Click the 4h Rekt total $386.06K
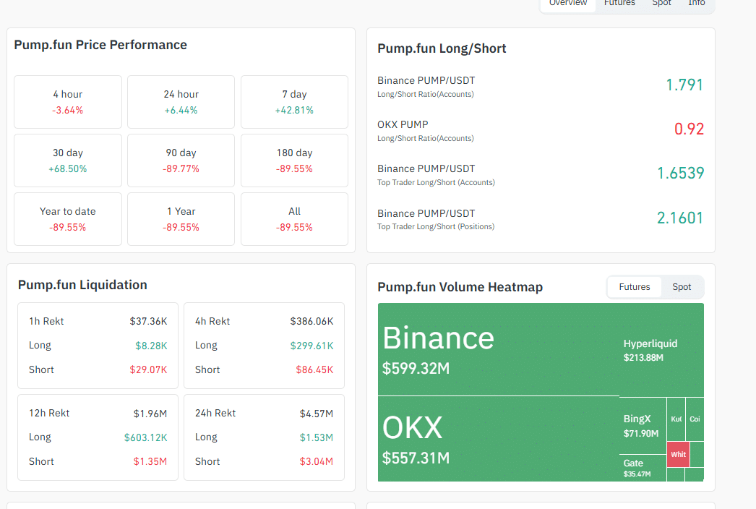 [312, 321]
